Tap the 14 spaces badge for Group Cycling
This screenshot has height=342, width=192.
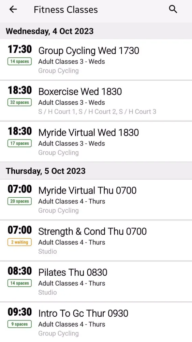(19, 61)
